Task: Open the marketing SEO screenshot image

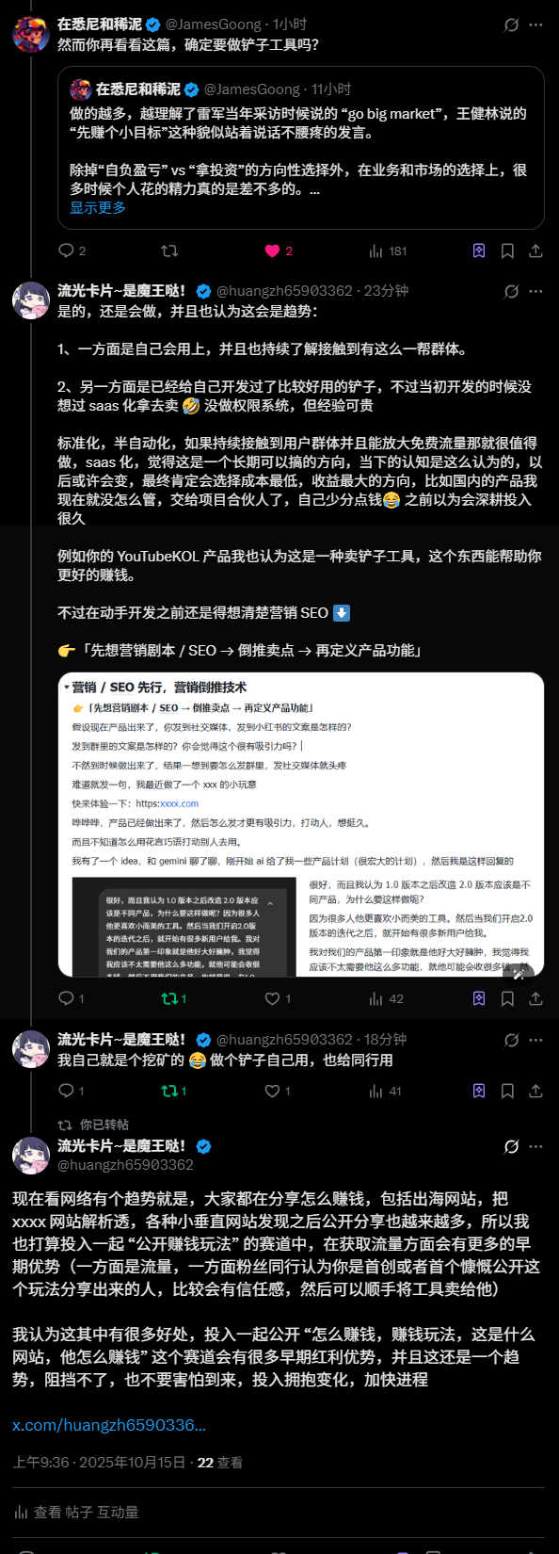Action: [301, 824]
